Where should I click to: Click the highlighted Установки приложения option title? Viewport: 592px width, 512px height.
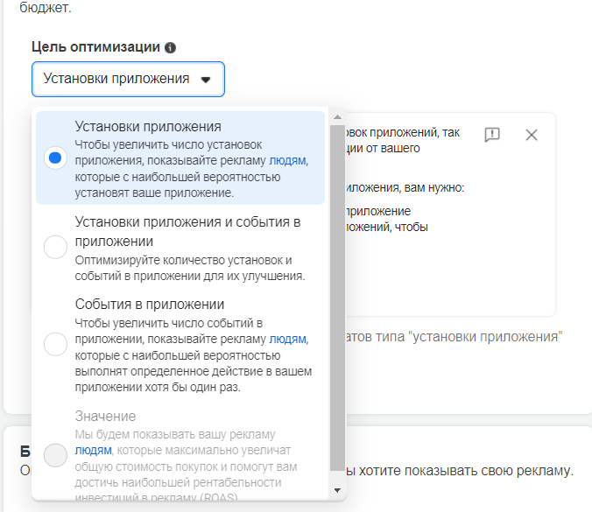(148, 126)
